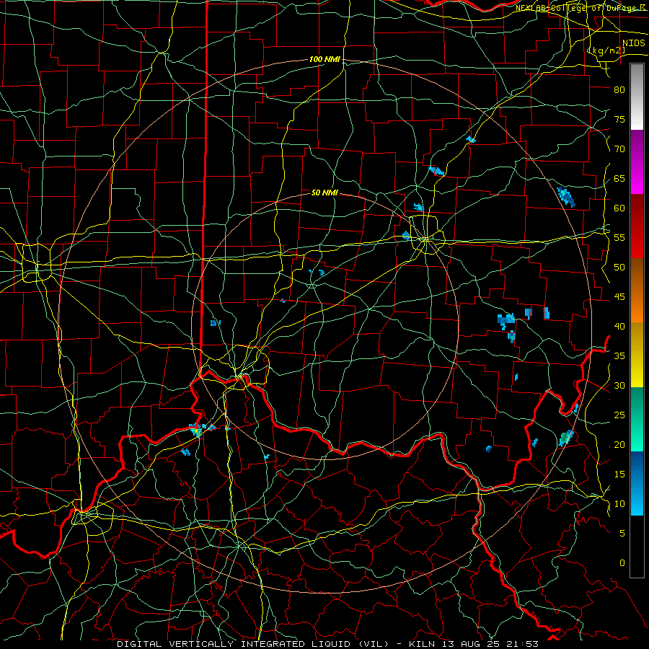This screenshot has height=649, width=649.
Task: Click scale value 55 on the legend
Action: [619, 238]
